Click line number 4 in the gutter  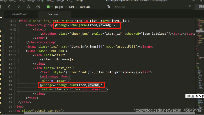pyautogui.click(x=11, y=21)
